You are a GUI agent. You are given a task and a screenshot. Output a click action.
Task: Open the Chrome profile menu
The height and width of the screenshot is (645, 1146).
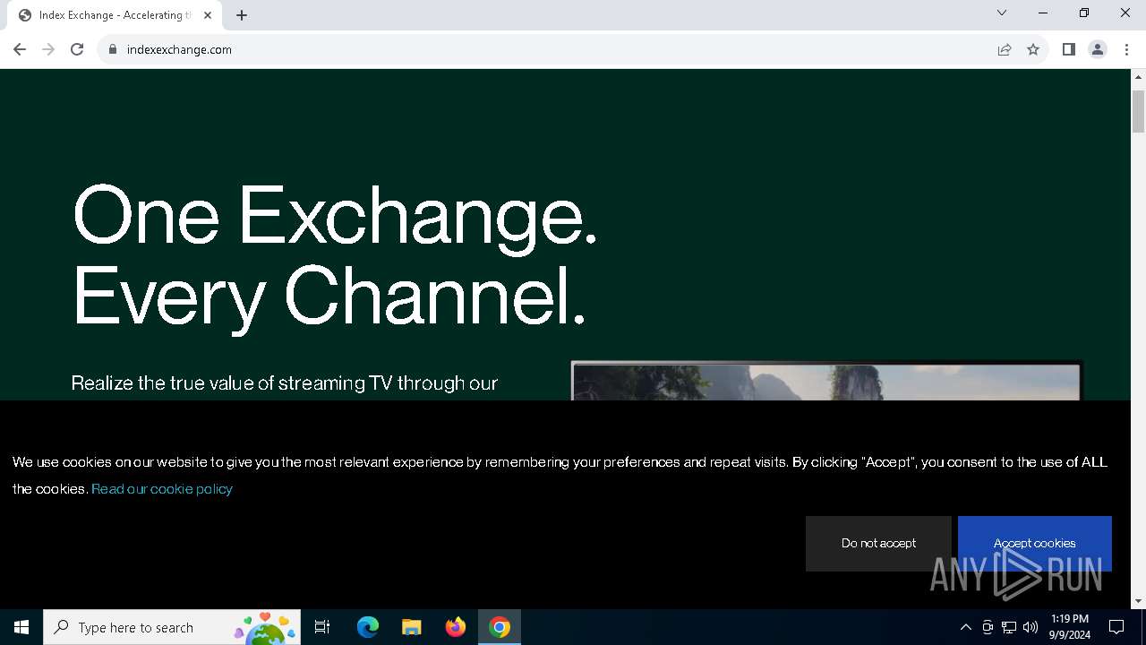1098,49
